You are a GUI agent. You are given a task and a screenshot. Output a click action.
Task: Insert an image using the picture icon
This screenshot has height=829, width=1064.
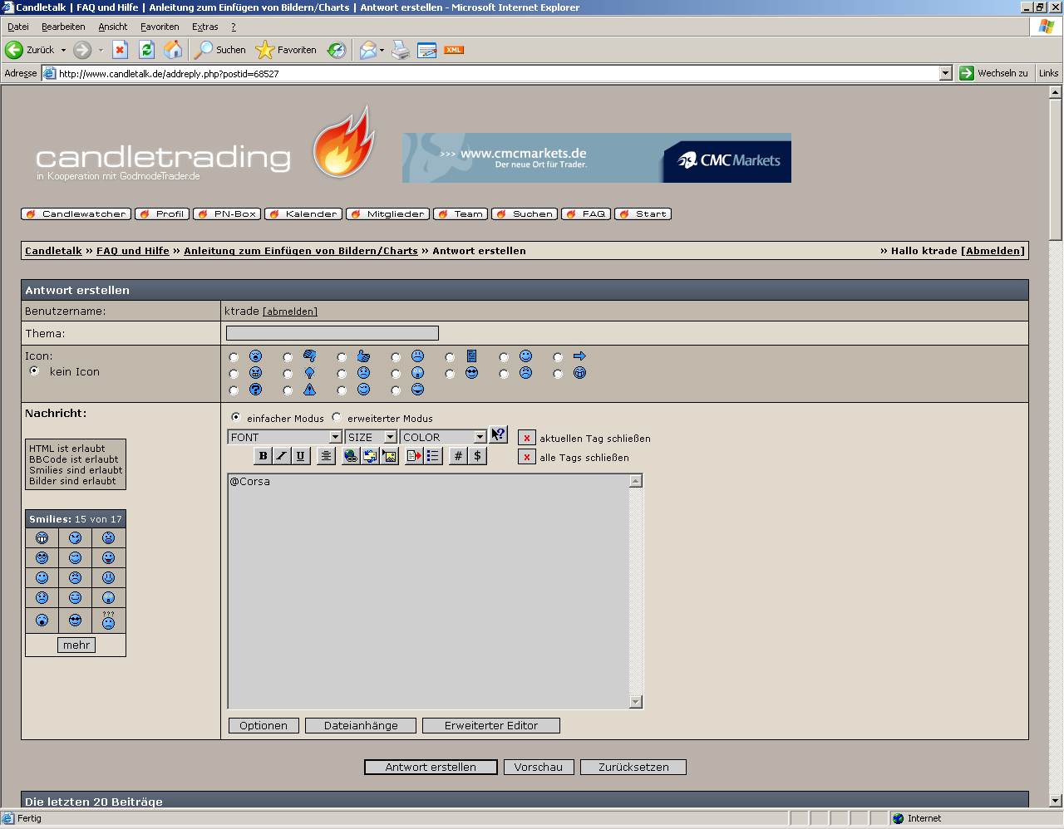389,456
